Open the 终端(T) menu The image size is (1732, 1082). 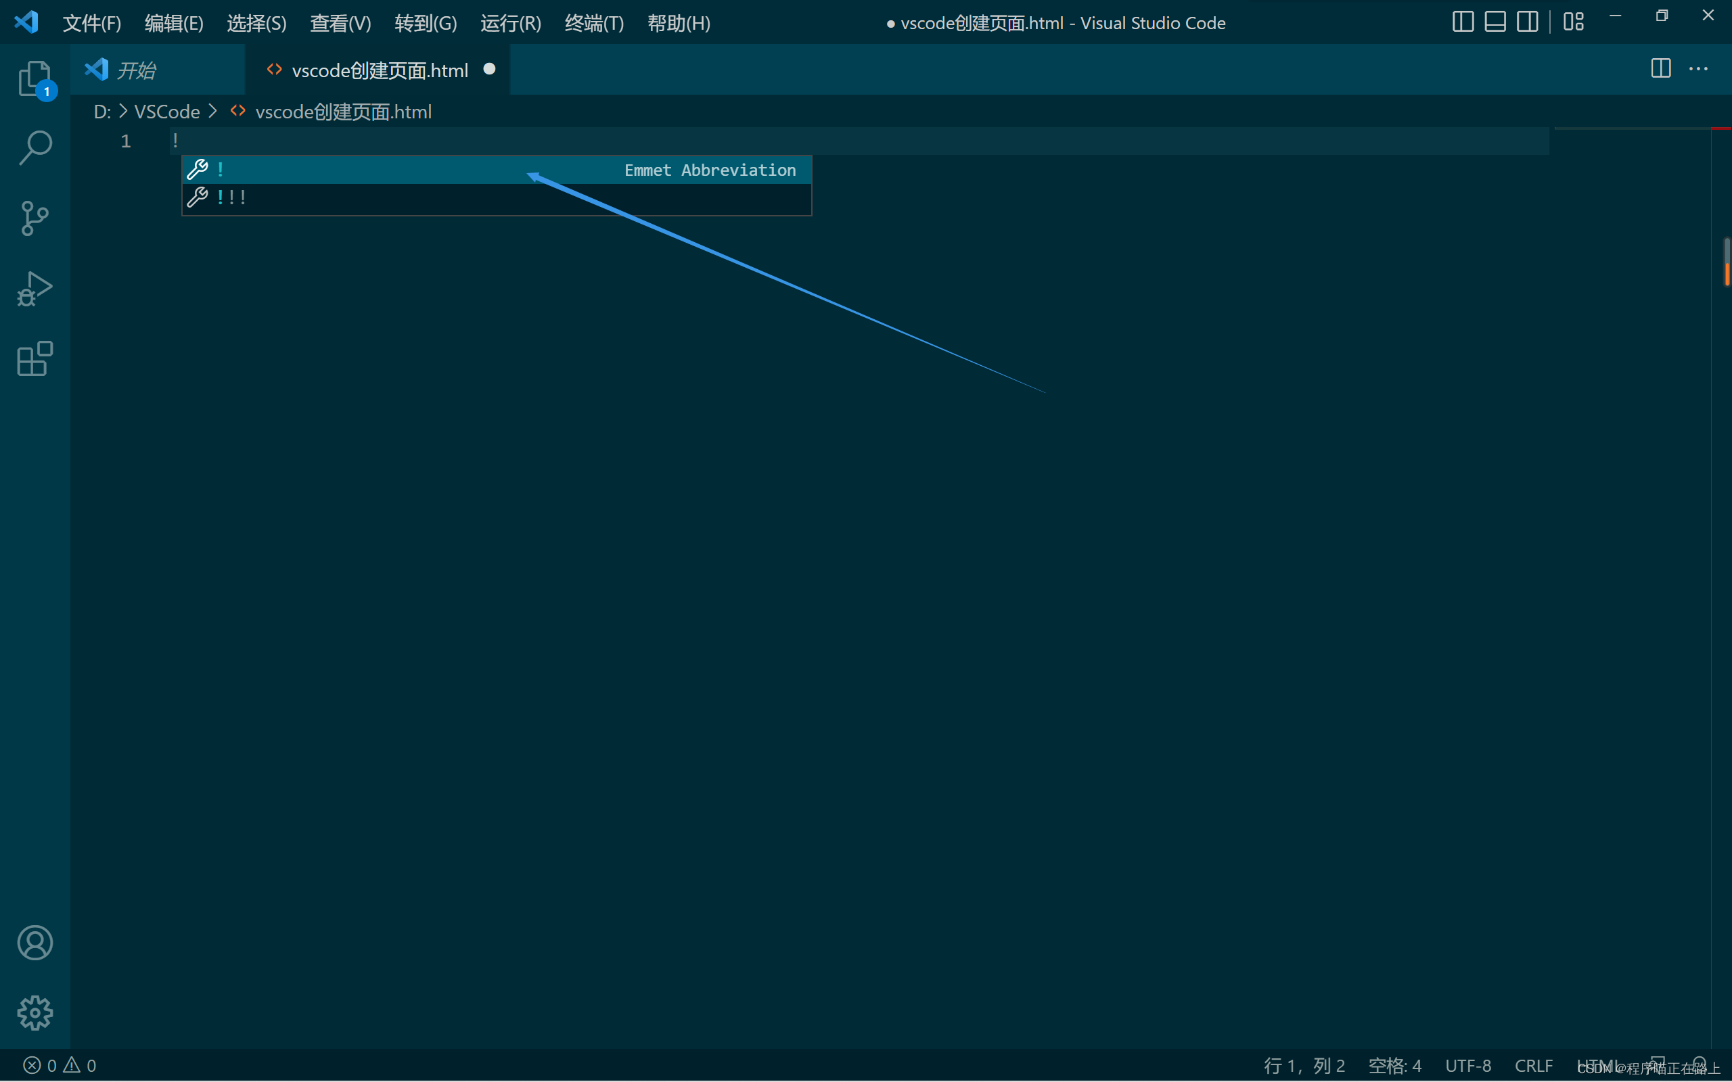[x=594, y=23]
